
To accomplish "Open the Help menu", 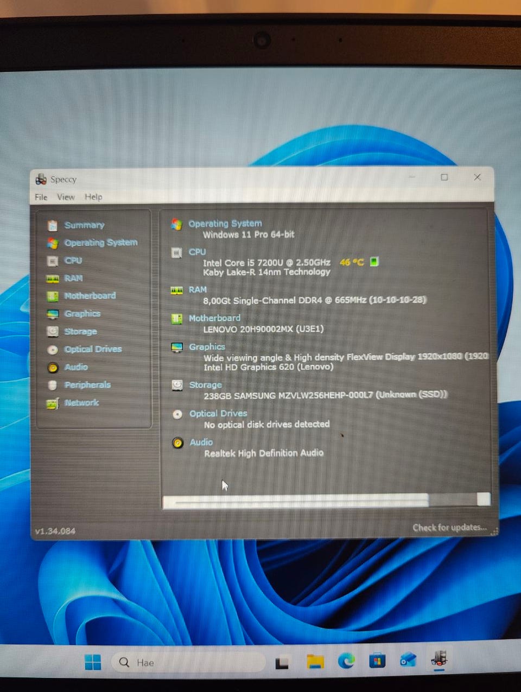I will click(93, 197).
